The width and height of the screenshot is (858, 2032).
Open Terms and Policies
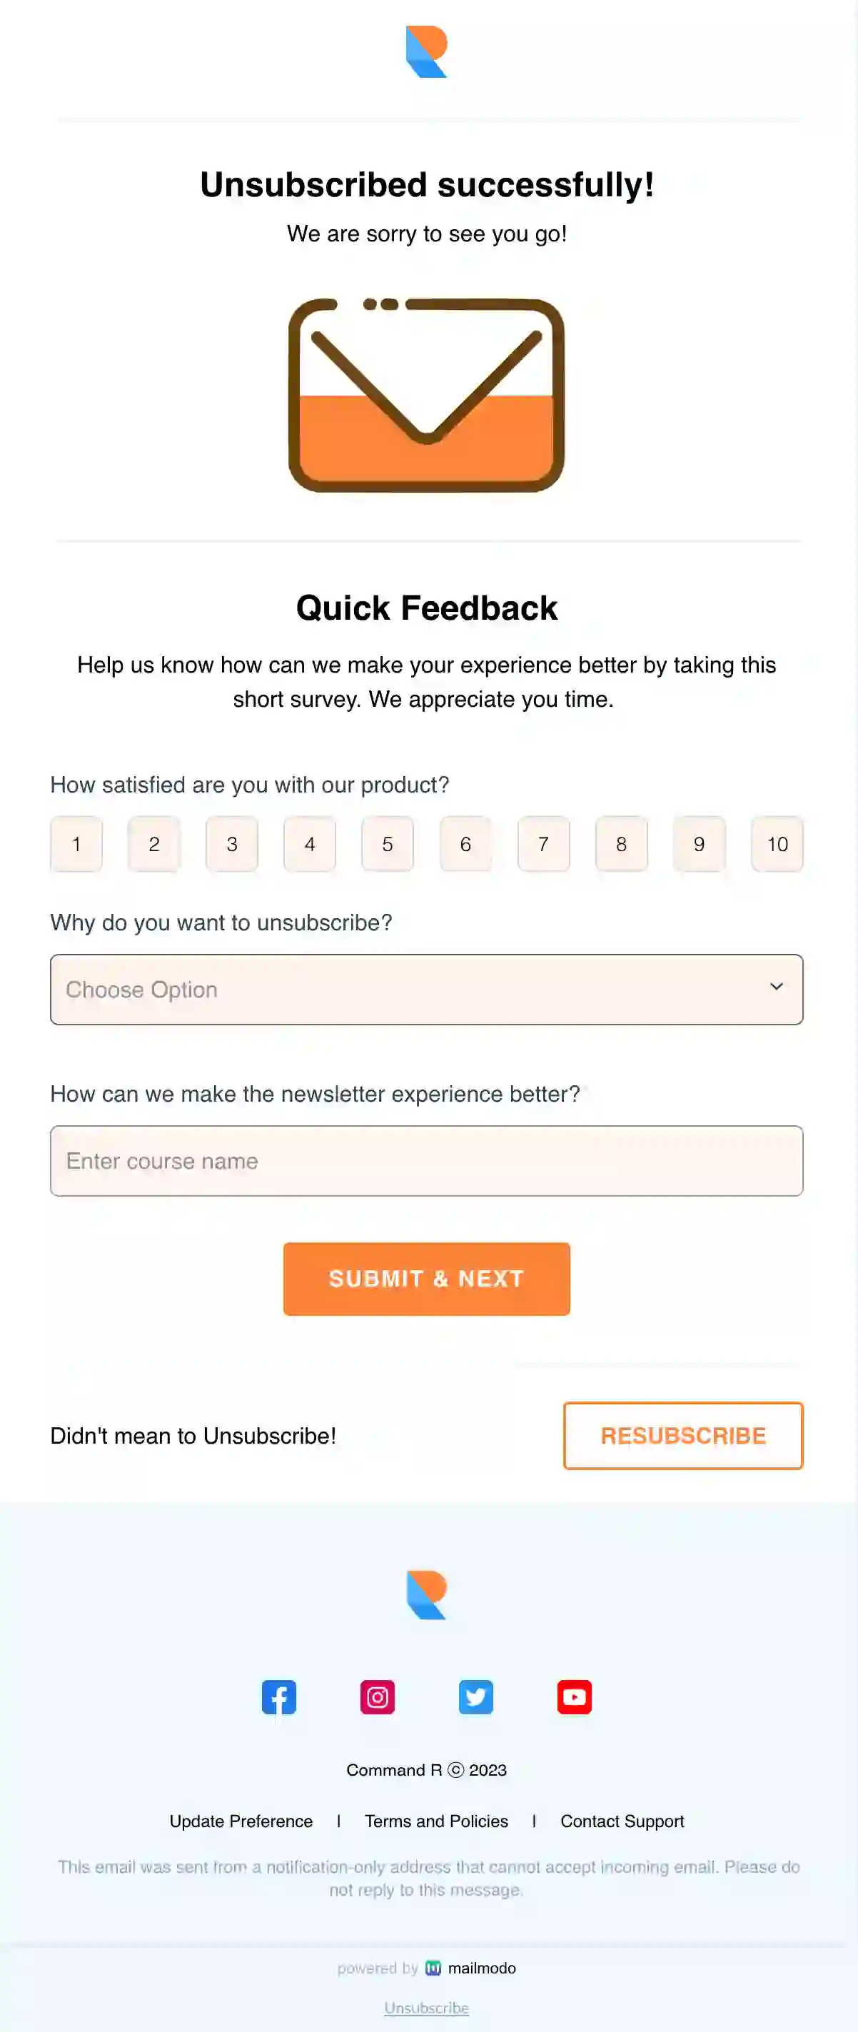pyautogui.click(x=436, y=1821)
